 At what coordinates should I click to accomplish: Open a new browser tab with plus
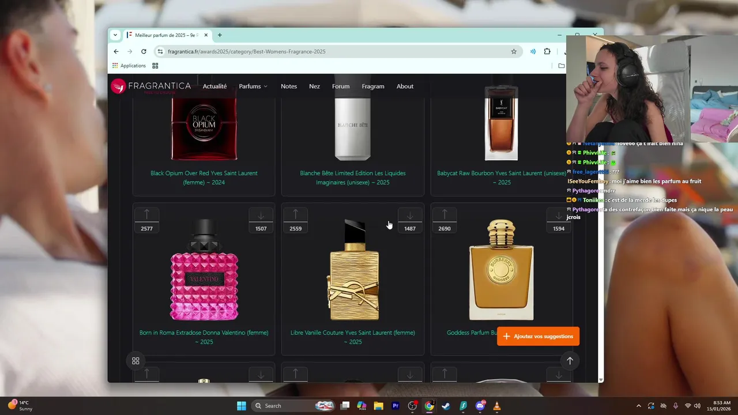pos(220,35)
